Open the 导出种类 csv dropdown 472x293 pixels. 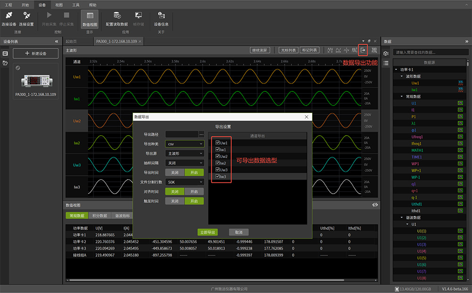click(185, 144)
